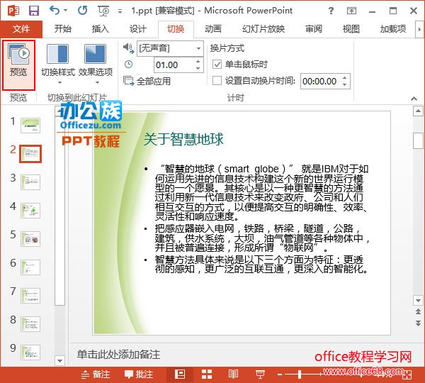Select slide 7 thumbnail
This screenshot has width=425, height=383.
[x=30, y=296]
